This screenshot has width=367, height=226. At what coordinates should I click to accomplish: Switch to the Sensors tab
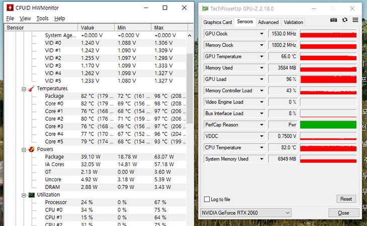tap(245, 22)
